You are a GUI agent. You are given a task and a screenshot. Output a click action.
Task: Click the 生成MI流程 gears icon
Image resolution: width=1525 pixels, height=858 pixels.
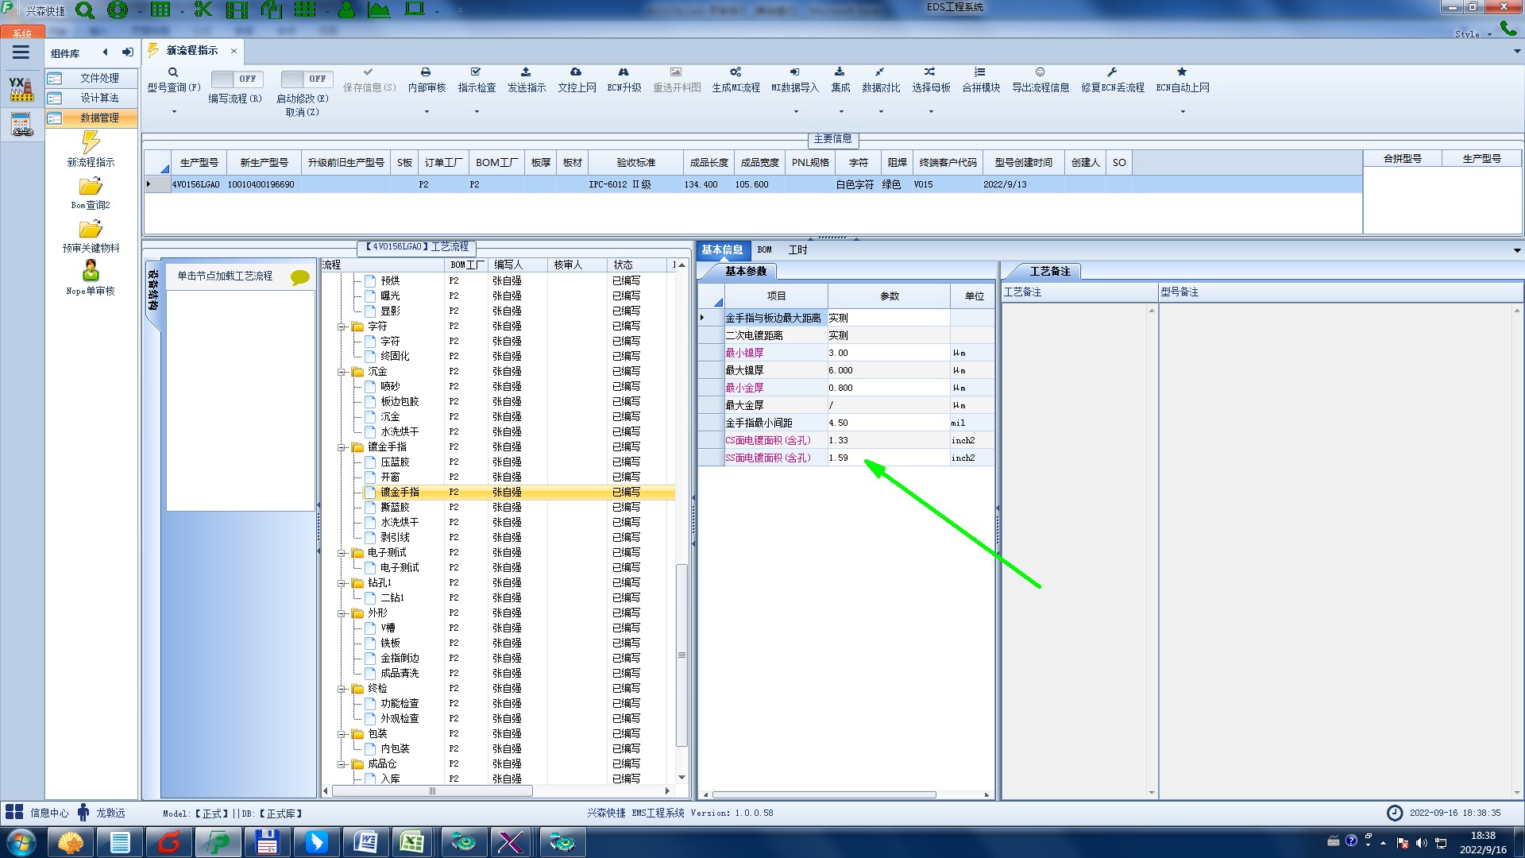click(735, 72)
